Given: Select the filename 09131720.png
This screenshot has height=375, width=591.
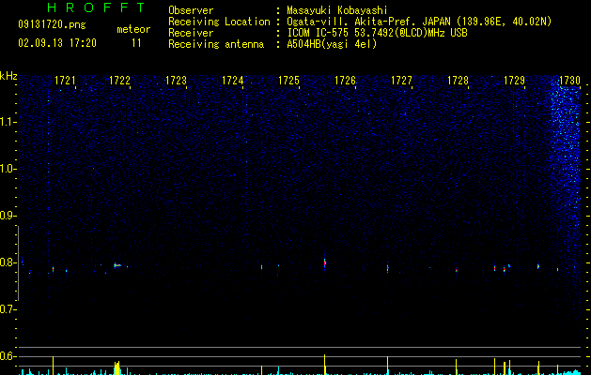Looking at the screenshot, I should pyautogui.click(x=52, y=25).
